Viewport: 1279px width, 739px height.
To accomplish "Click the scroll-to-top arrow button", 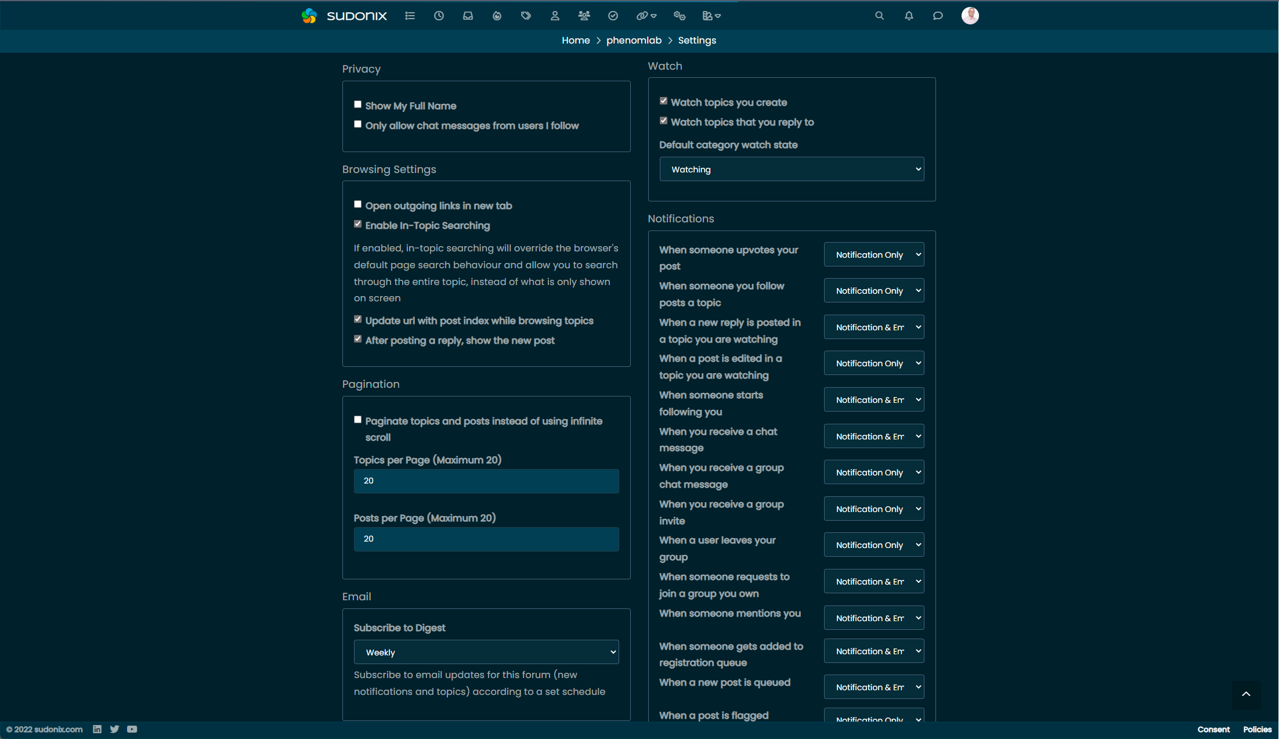I will [1246, 694].
